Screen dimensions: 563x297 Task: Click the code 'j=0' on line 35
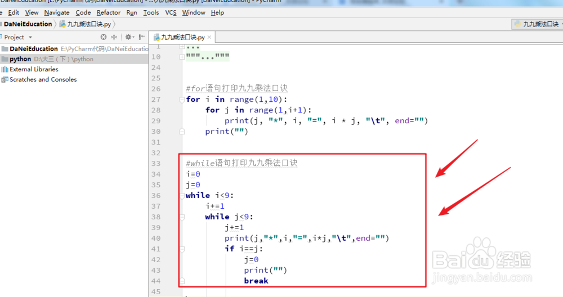pyautogui.click(x=193, y=185)
